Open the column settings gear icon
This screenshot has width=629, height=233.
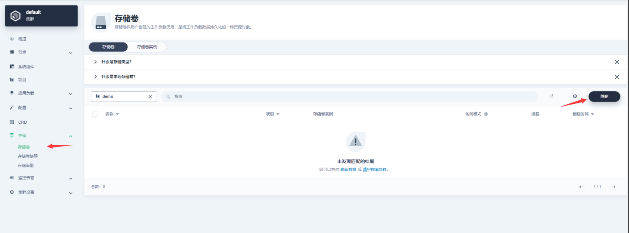coord(575,96)
